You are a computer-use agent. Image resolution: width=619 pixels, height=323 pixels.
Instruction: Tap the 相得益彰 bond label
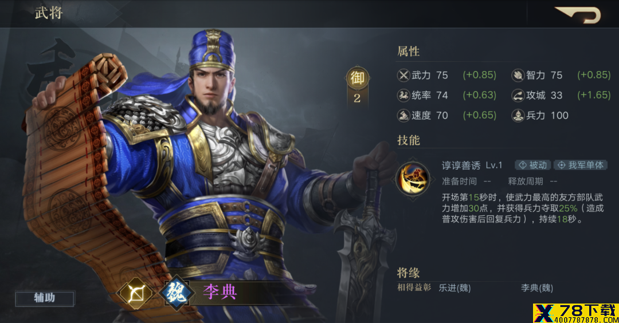point(414,287)
